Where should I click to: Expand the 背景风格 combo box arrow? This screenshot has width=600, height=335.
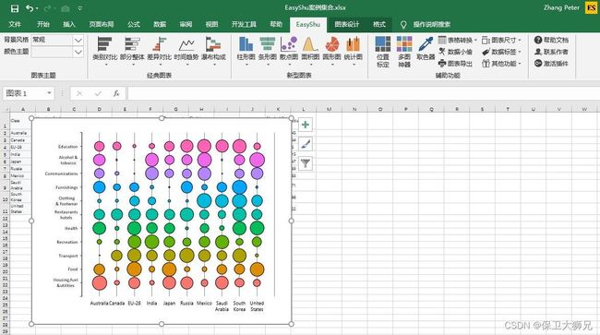click(78, 40)
